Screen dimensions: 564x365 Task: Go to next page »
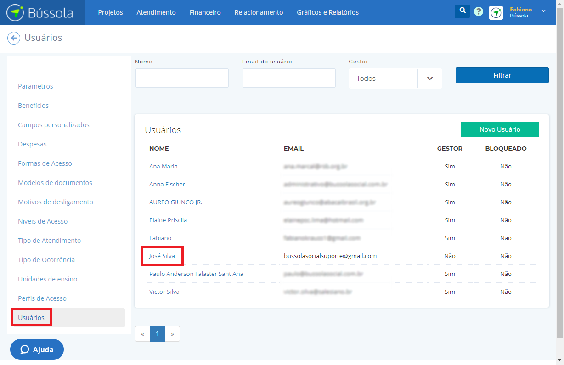[172, 334]
